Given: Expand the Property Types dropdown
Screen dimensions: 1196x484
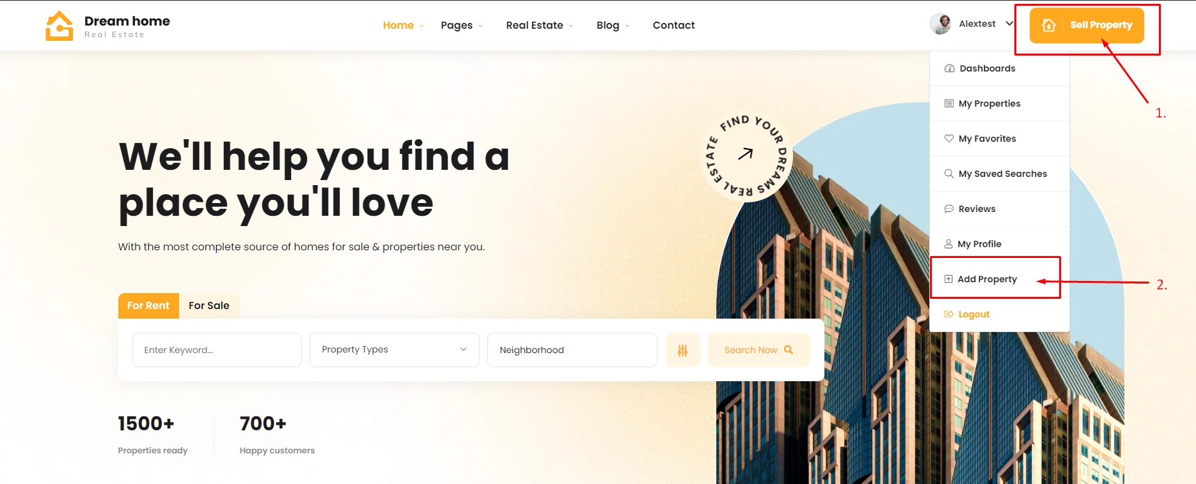Looking at the screenshot, I should click(x=395, y=350).
